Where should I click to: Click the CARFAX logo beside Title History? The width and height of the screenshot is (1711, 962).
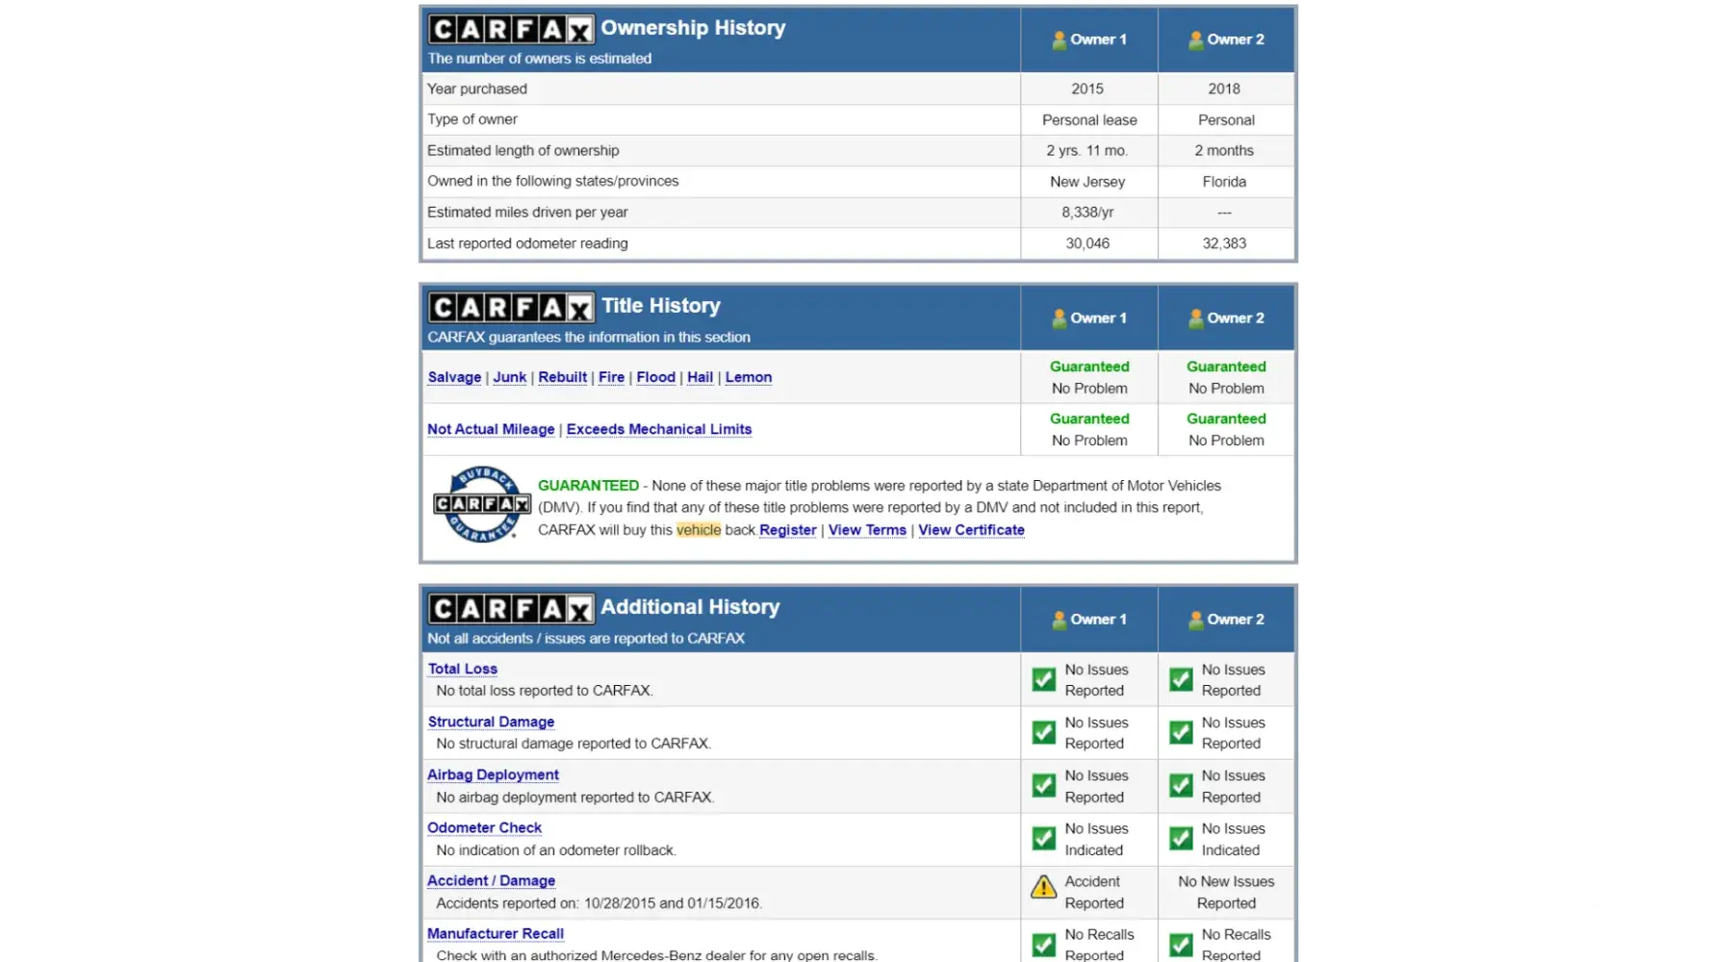(x=511, y=307)
